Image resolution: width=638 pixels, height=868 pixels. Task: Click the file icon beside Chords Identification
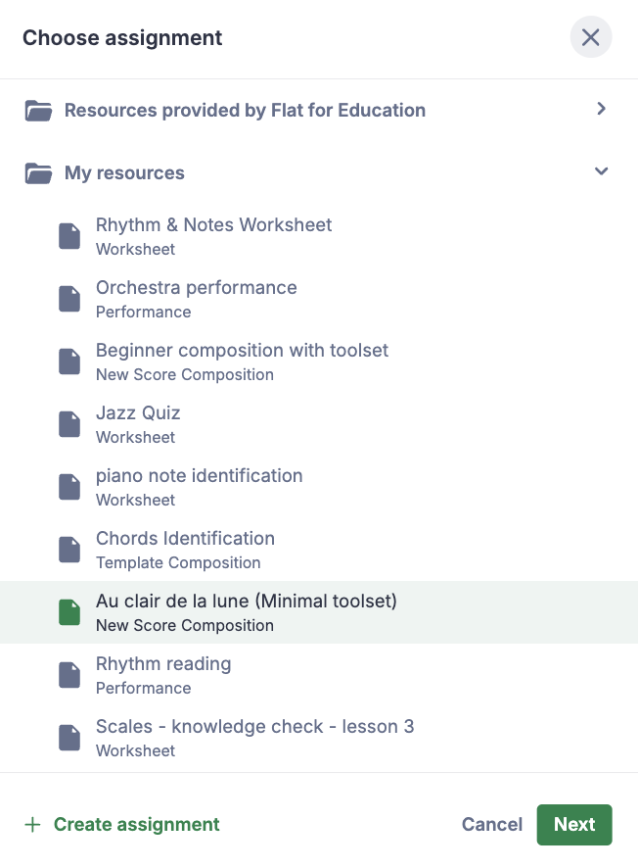click(69, 550)
